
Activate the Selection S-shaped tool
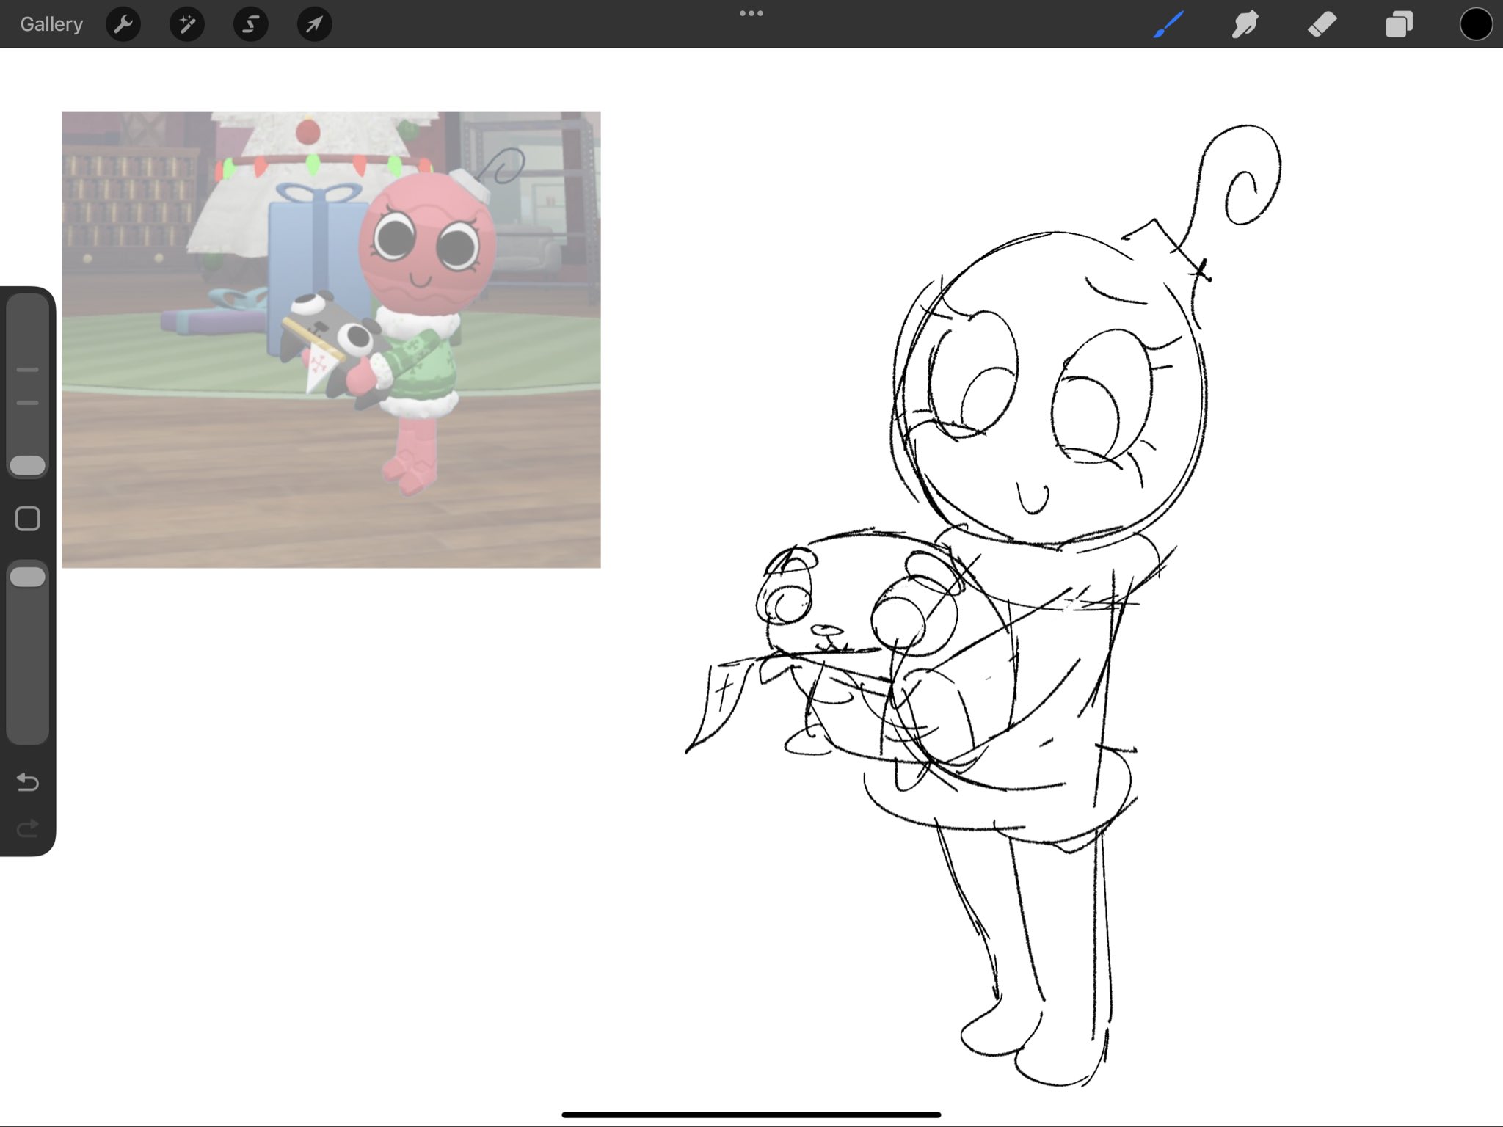coord(250,24)
